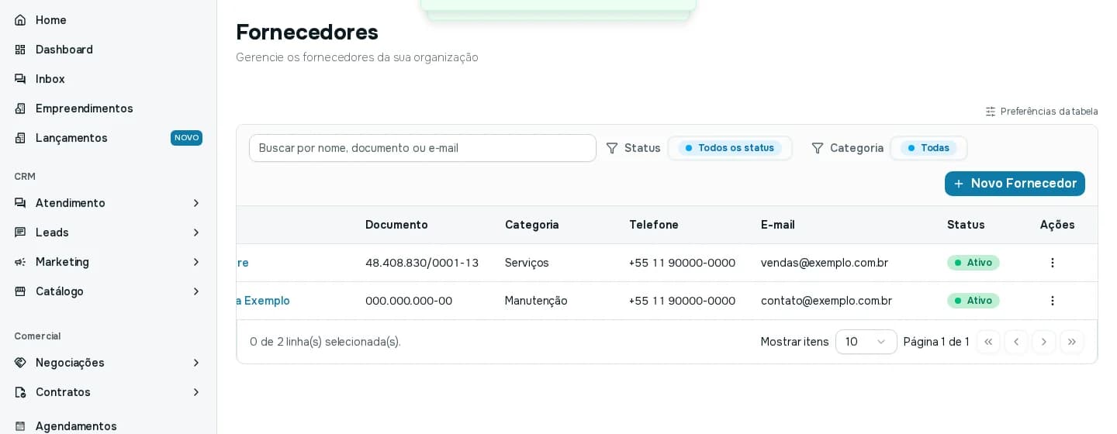
Task: Open Lançamentos from the sidebar
Action: 71,138
